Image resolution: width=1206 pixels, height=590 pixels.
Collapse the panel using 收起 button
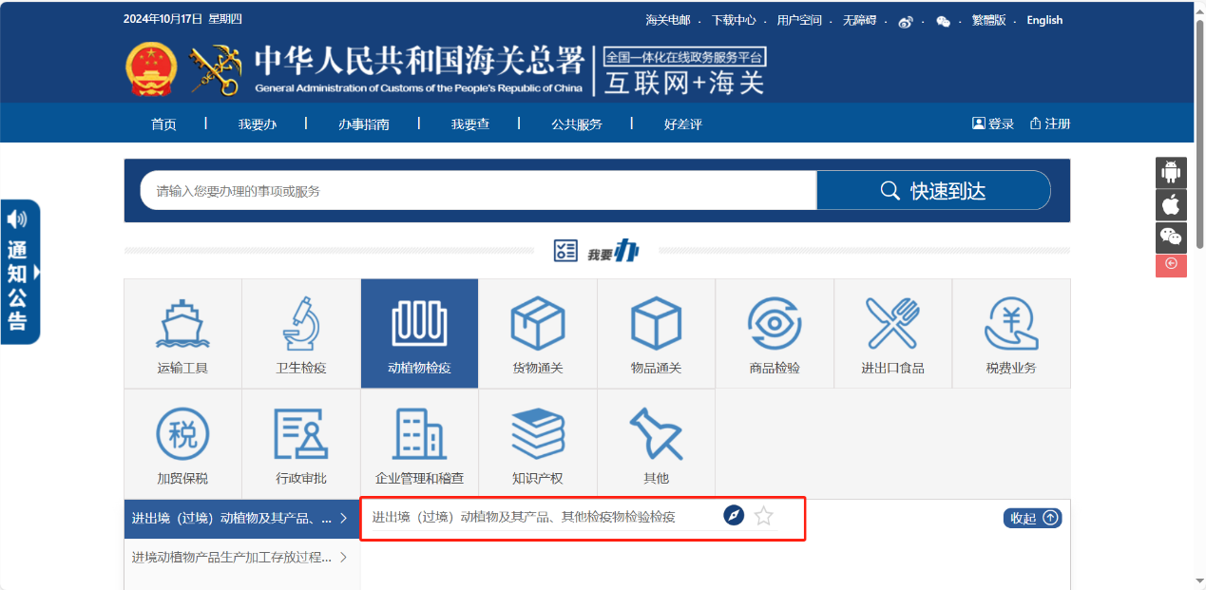pos(1032,518)
